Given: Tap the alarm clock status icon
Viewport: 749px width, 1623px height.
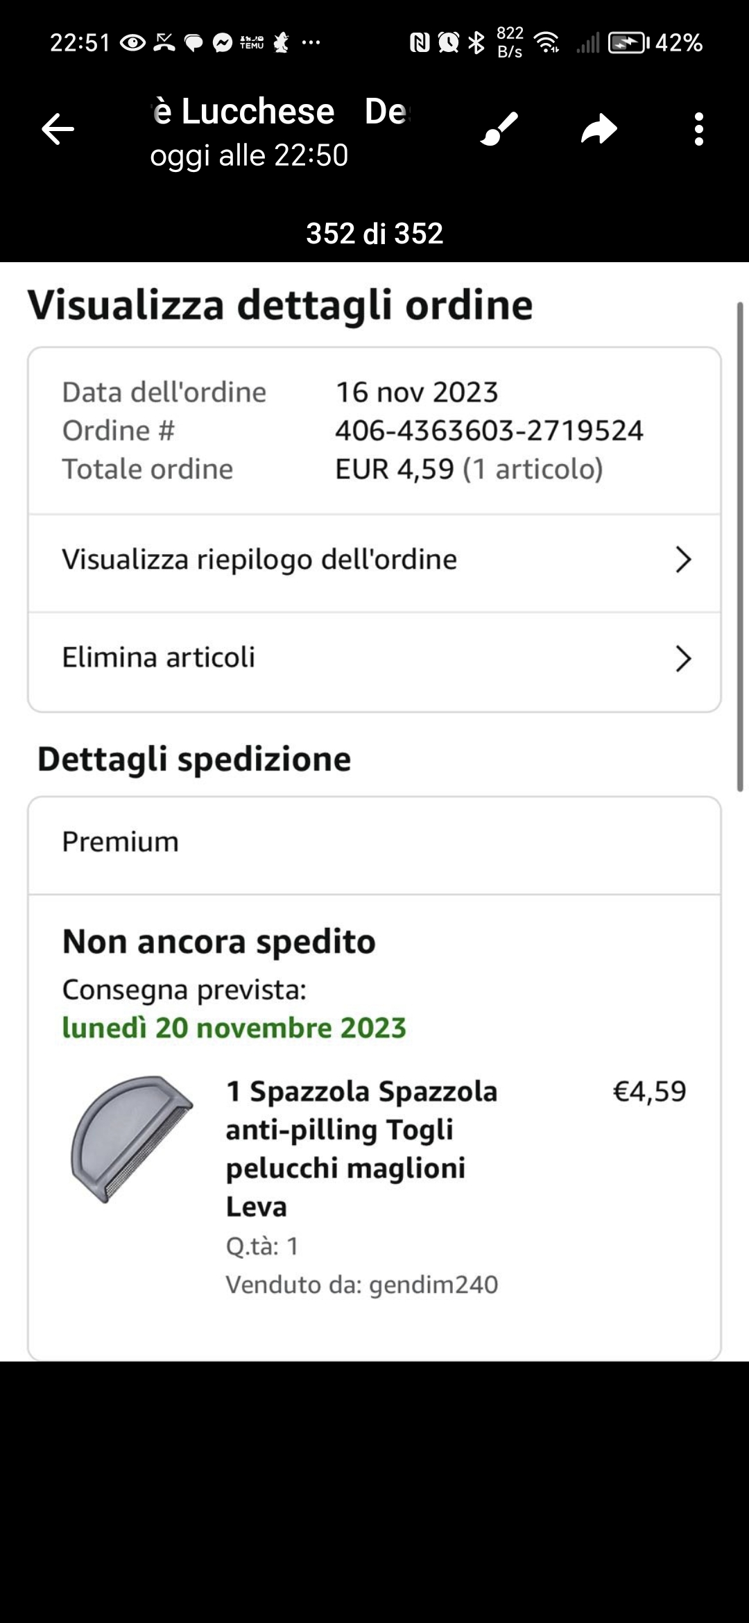Looking at the screenshot, I should pyautogui.click(x=449, y=43).
